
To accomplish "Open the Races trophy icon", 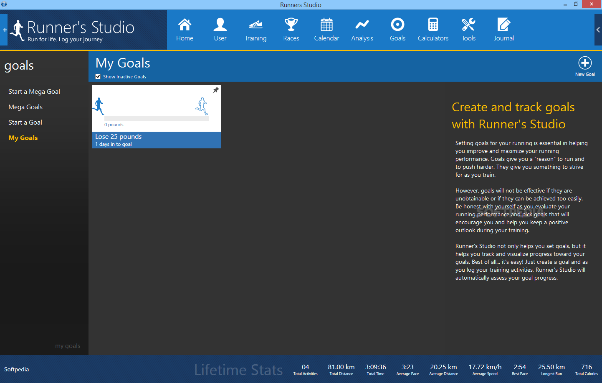I will [x=291, y=25].
